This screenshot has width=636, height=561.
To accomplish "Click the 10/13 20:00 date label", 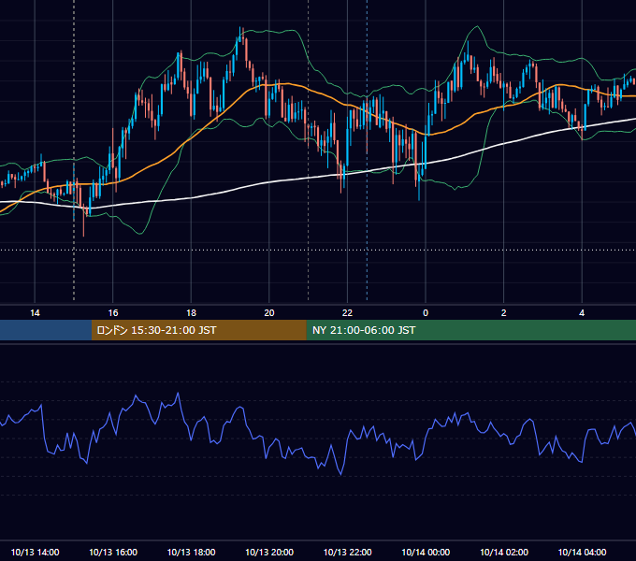I will [x=269, y=552].
